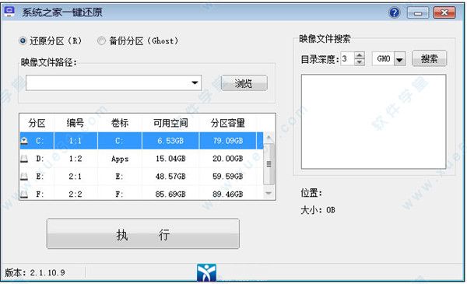Click the D: drive icon in list
The image size is (467, 284).
(x=24, y=159)
